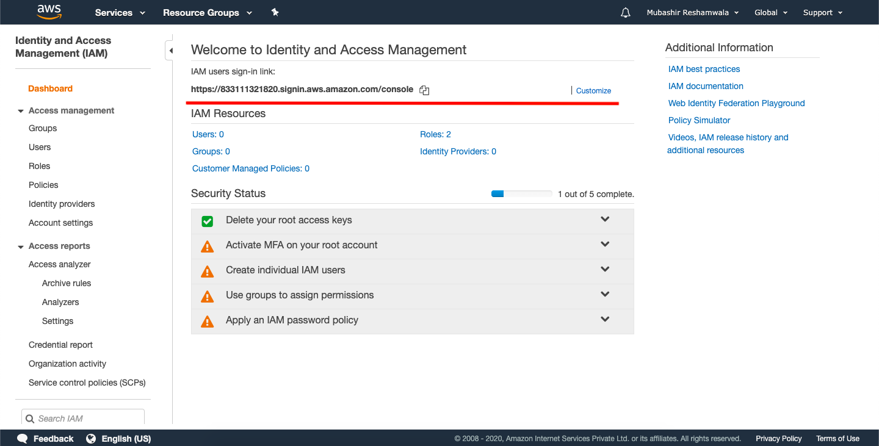Viewport: 879px width, 446px height.
Task: Open IAM documentation link
Action: tap(706, 86)
